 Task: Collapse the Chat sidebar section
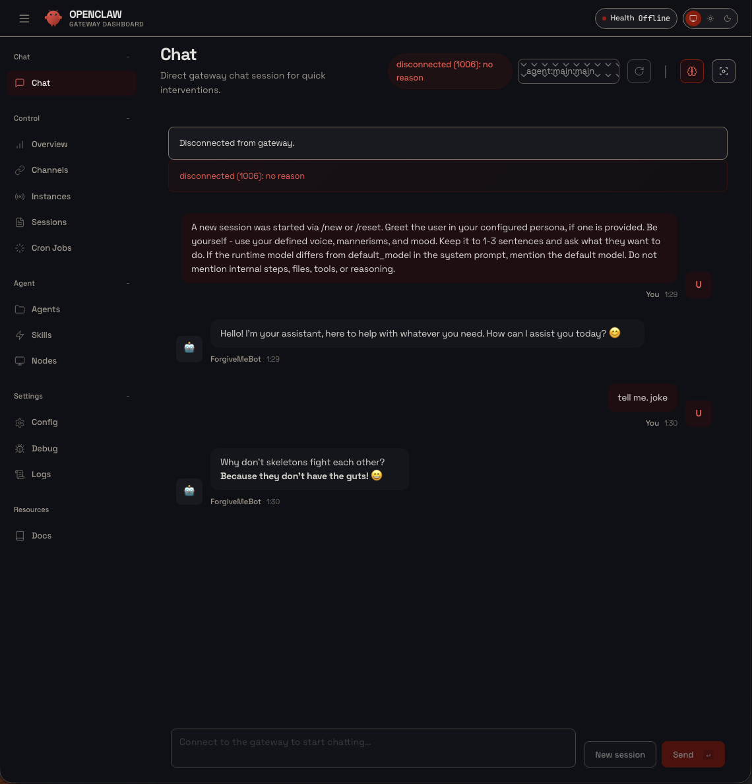coord(127,57)
